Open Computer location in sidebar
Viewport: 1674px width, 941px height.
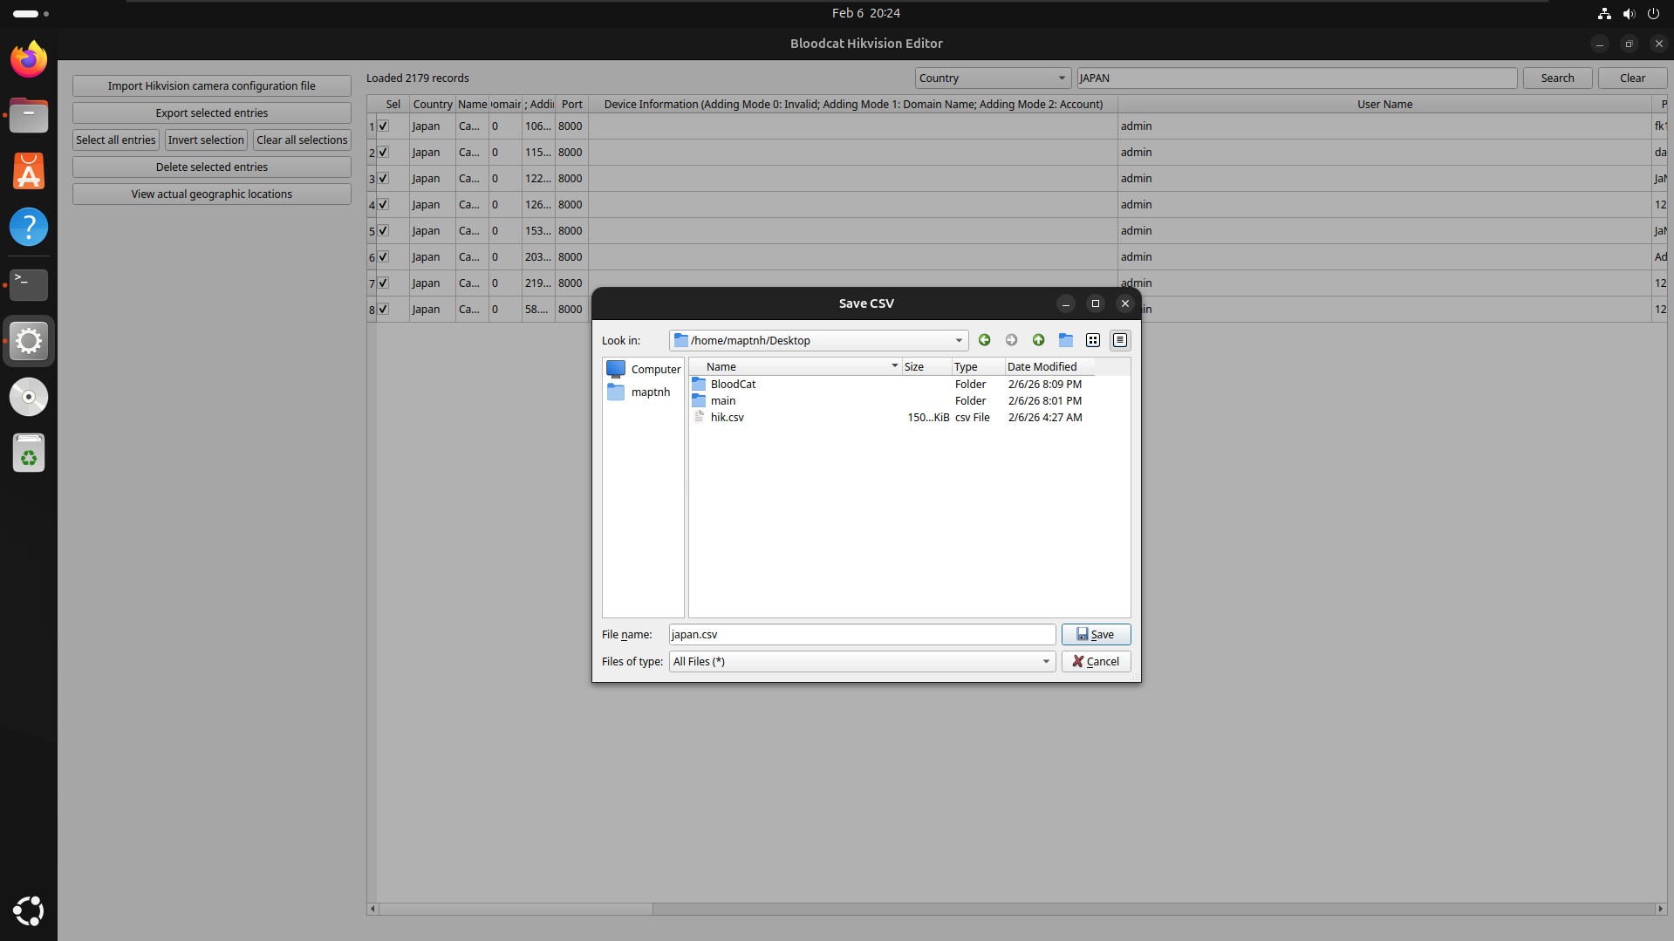point(644,369)
